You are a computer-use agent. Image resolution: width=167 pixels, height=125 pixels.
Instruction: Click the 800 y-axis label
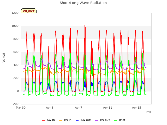(x=16, y=39)
